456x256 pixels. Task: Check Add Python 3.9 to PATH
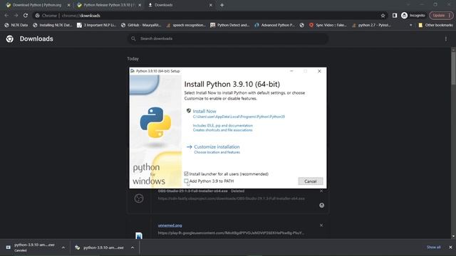click(x=186, y=181)
